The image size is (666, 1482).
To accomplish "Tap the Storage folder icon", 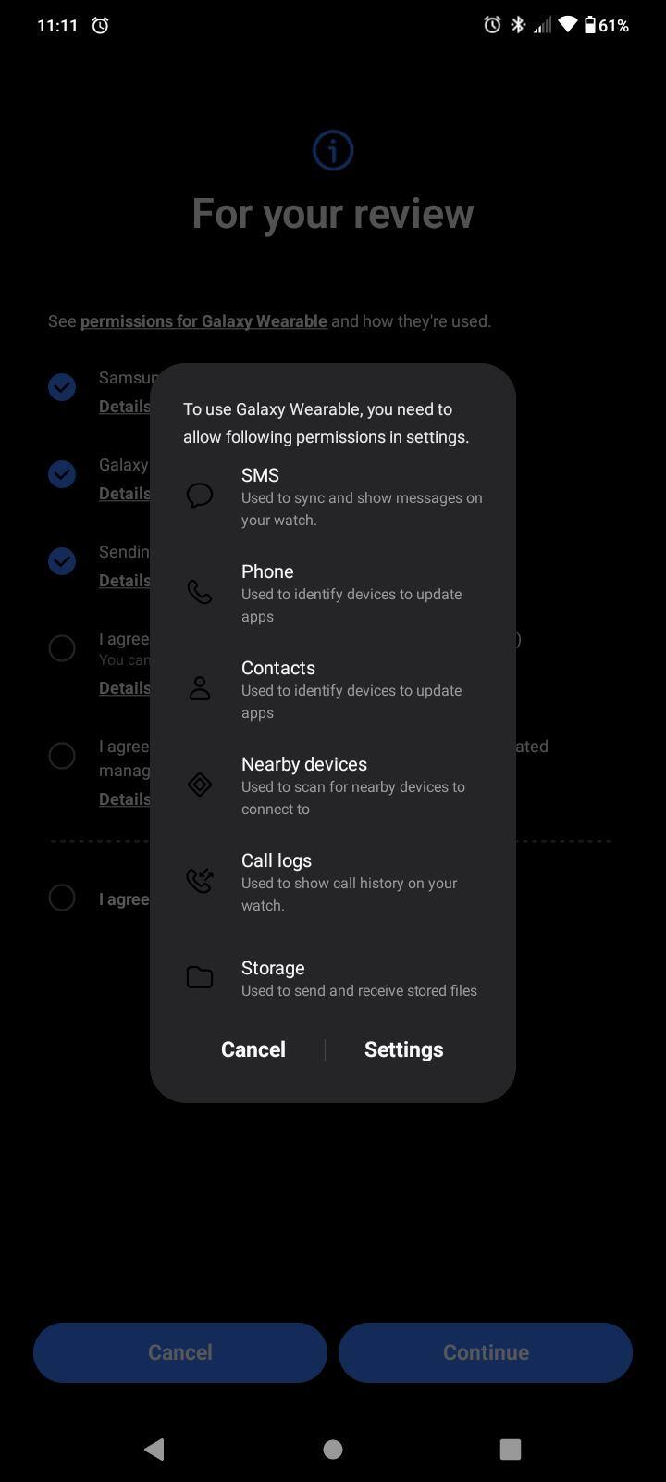I will coord(200,977).
